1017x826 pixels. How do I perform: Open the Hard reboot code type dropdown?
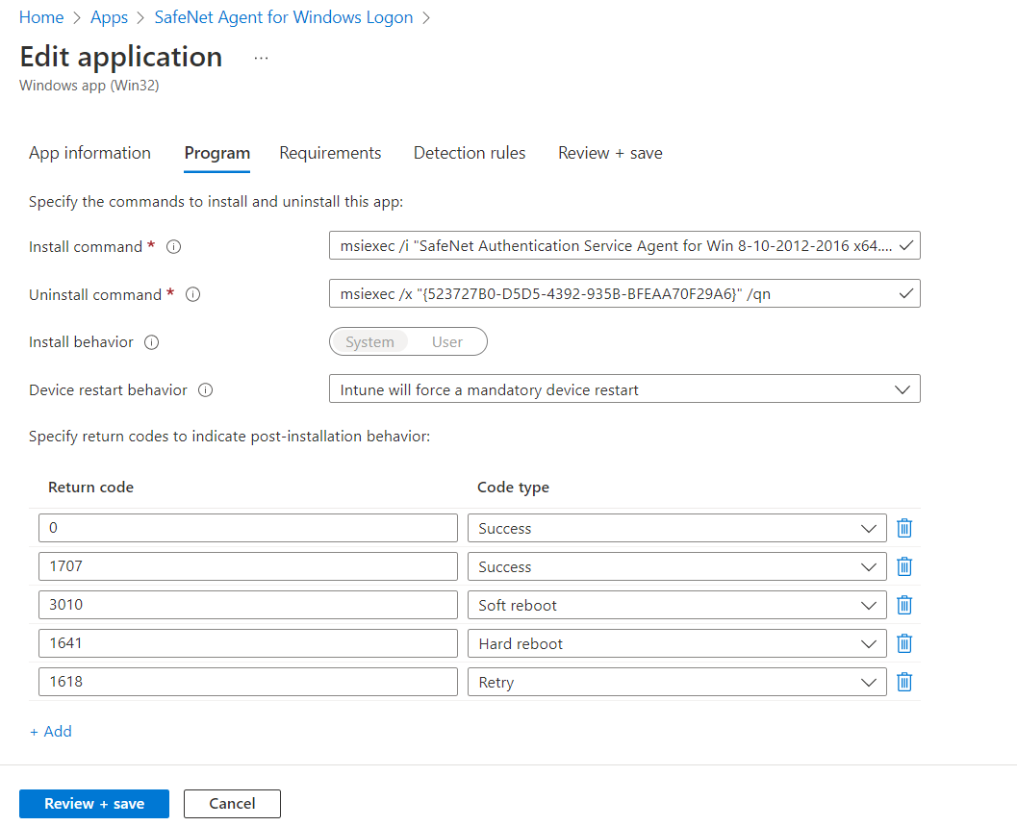[x=676, y=644]
